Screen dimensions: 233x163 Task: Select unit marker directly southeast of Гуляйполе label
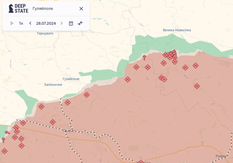[87, 95]
